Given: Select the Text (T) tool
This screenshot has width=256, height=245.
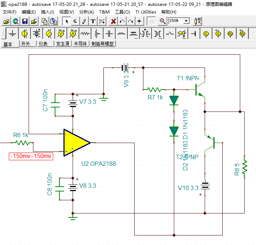Looking at the screenshot, I should pos(93,21).
